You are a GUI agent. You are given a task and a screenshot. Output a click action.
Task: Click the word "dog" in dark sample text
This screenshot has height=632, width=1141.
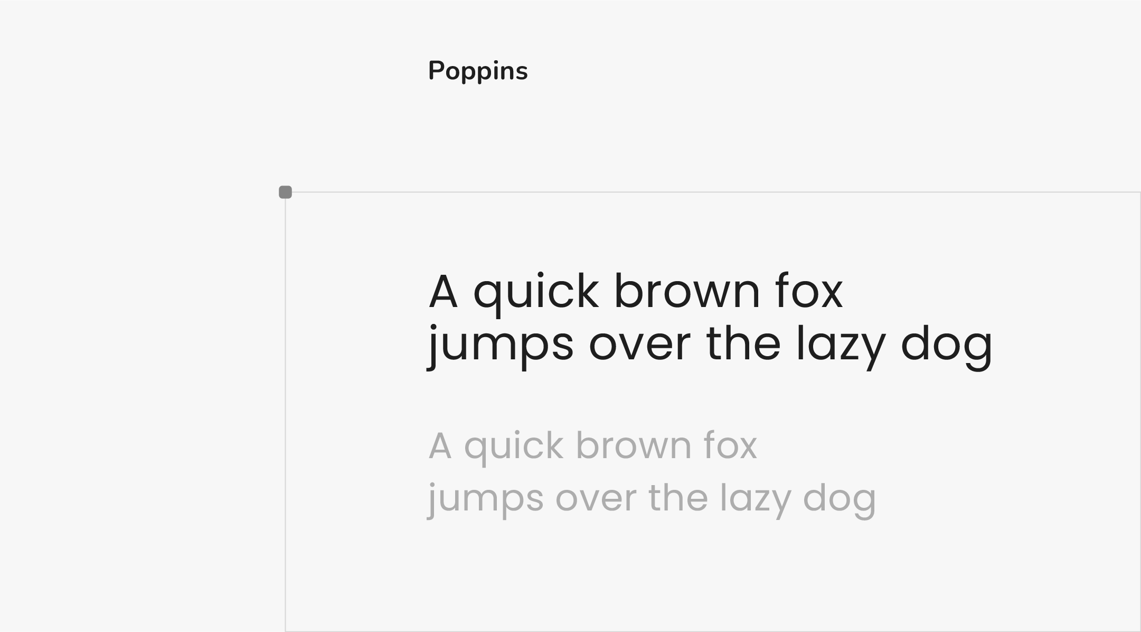pyautogui.click(x=946, y=346)
